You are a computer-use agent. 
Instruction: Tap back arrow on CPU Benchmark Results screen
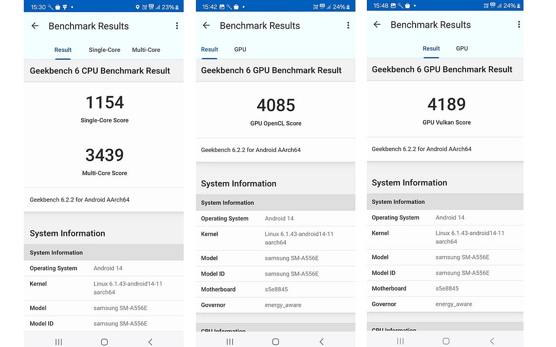pos(35,26)
